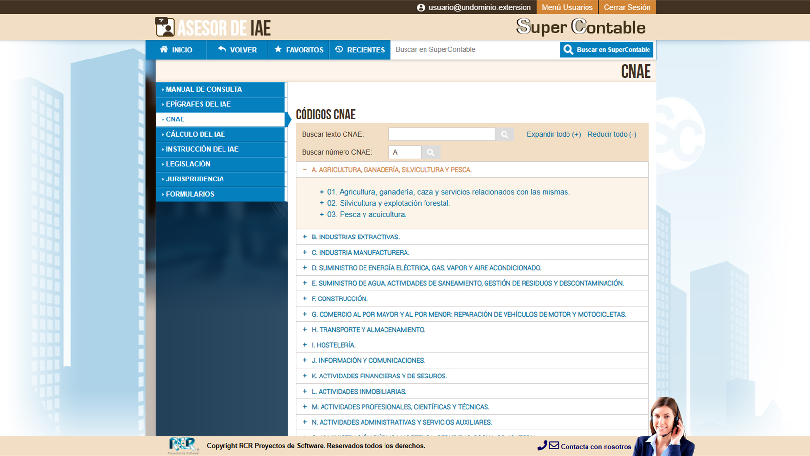The height and width of the screenshot is (456, 810).
Task: Open Legislación in sidebar
Action: point(221,164)
